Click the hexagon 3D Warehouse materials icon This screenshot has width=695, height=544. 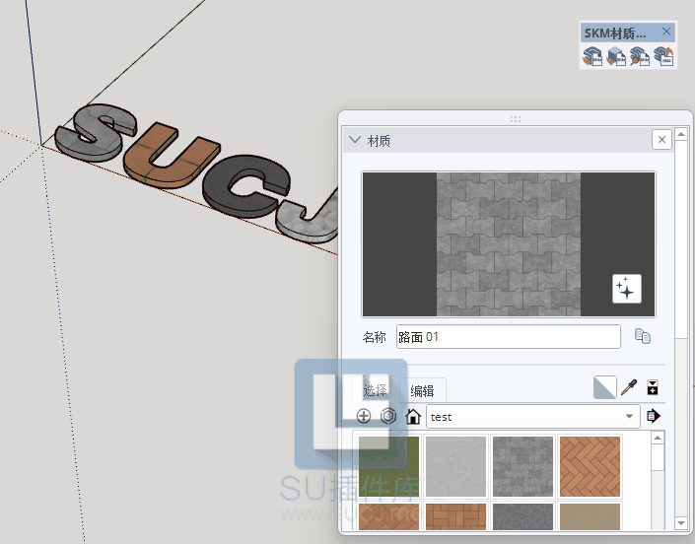coord(388,416)
